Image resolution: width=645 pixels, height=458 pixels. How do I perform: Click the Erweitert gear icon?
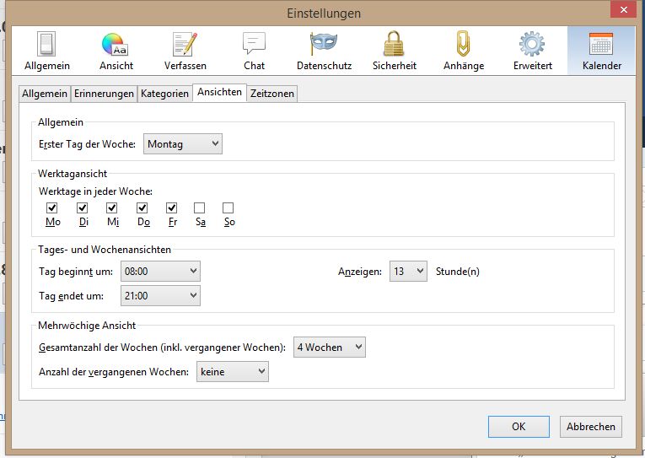coord(532,45)
